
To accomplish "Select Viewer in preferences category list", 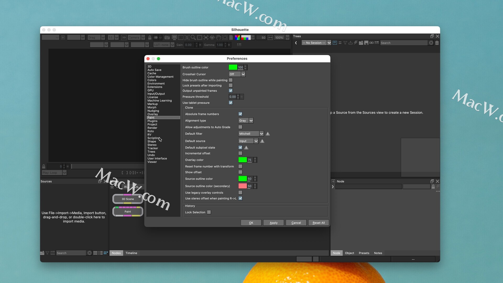I will 152,162.
